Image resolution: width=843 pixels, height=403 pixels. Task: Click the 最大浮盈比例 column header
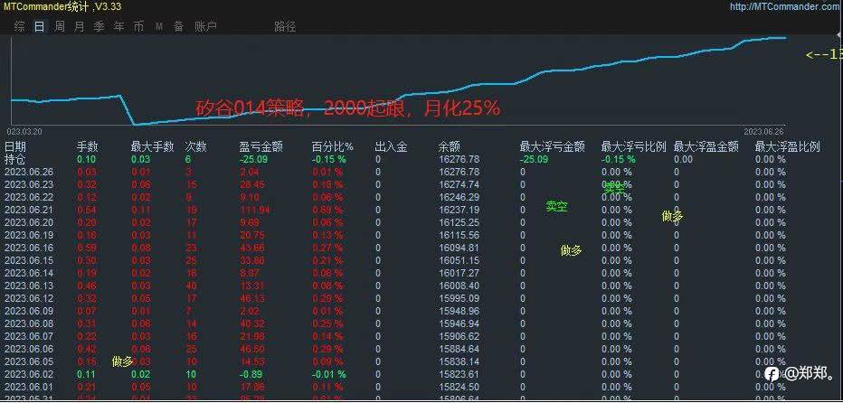pyautogui.click(x=787, y=146)
